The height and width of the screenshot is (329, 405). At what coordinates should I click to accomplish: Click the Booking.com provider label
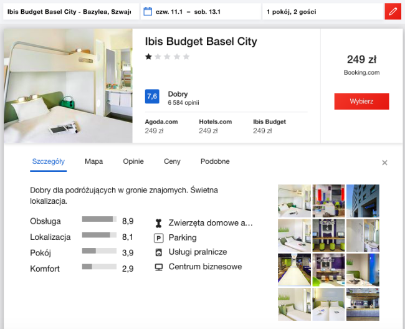pyautogui.click(x=361, y=72)
